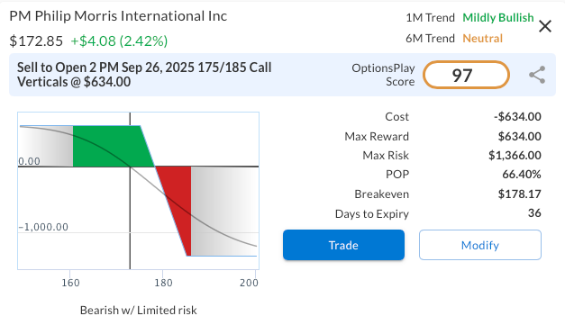Viewport: 565px width, 325px height.
Task: Click the Cost value -$634.00
Action: (x=517, y=117)
